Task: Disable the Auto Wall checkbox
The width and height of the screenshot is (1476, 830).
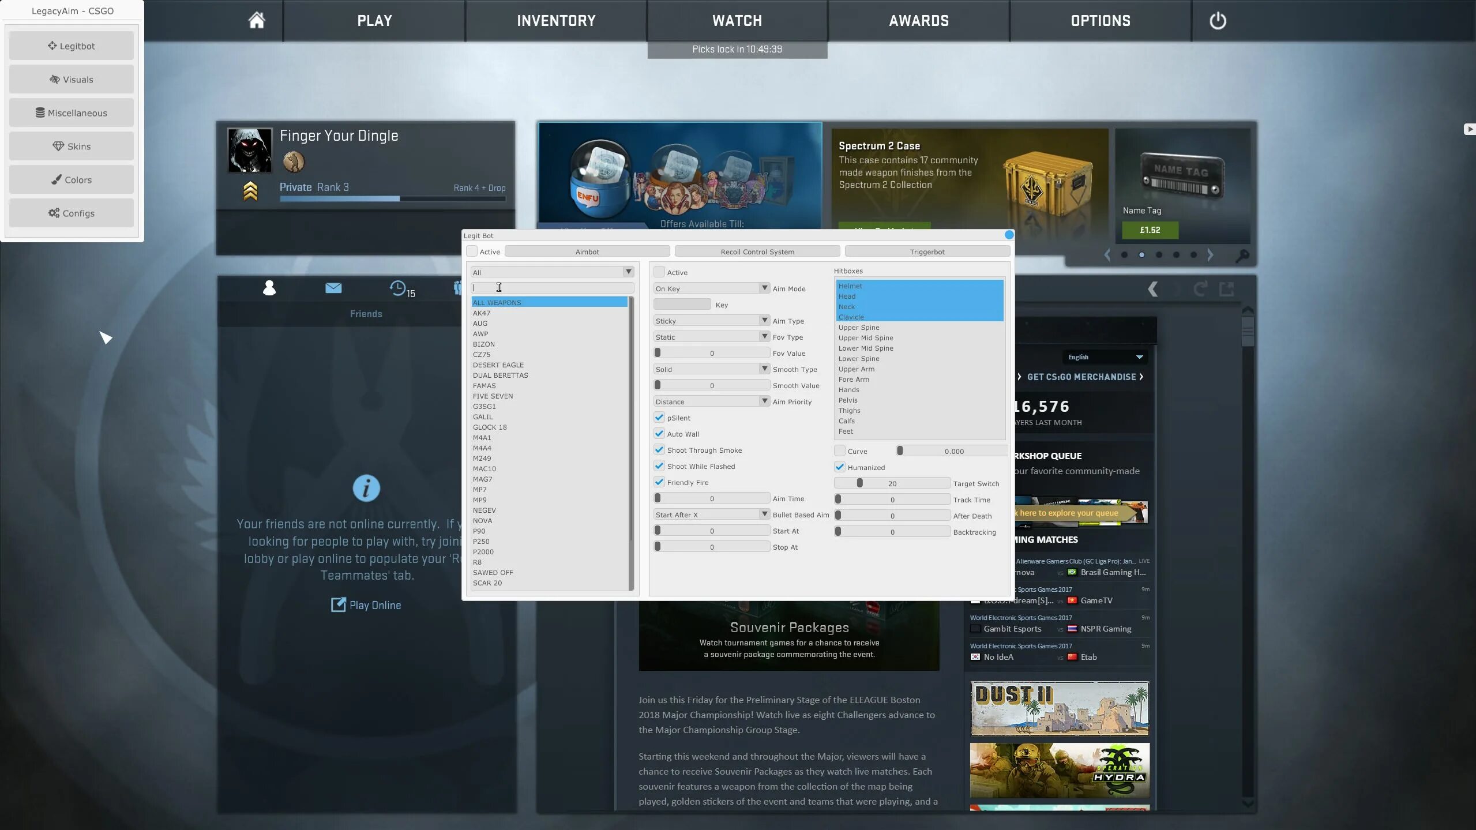Action: click(659, 434)
